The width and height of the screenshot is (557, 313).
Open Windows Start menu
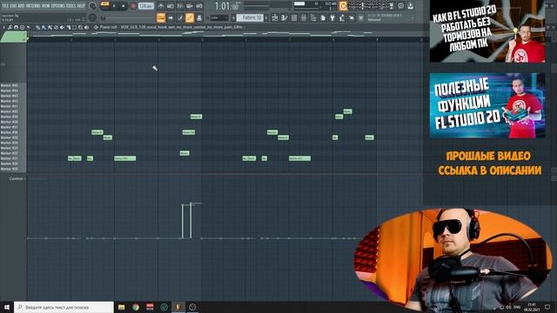[x=7, y=307]
